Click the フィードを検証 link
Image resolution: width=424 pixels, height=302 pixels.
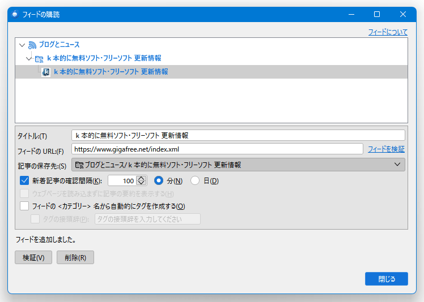point(386,149)
